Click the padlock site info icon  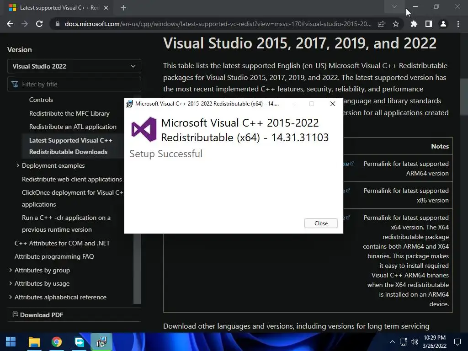point(58,24)
